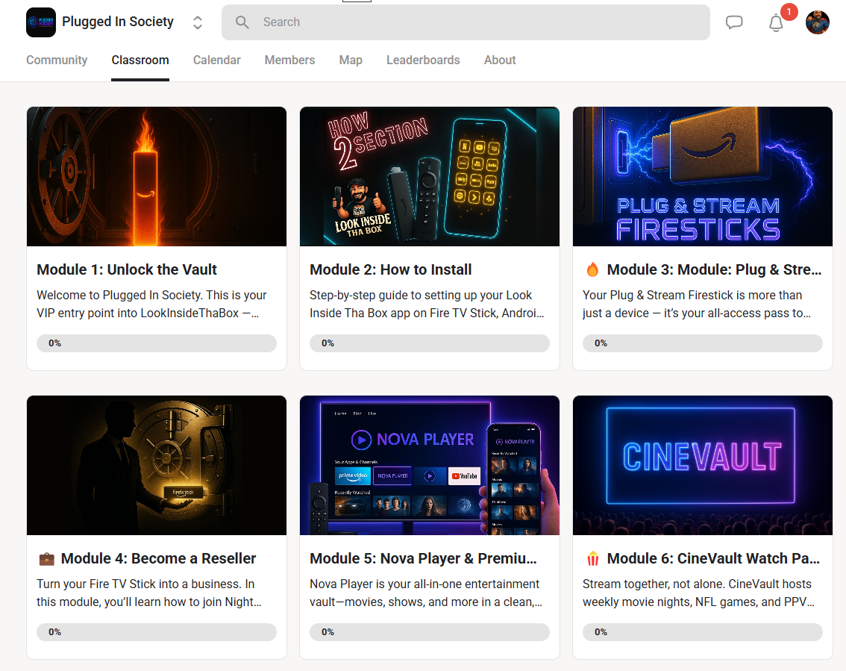Switch to the Community tab
The image size is (846, 671).
click(x=57, y=60)
